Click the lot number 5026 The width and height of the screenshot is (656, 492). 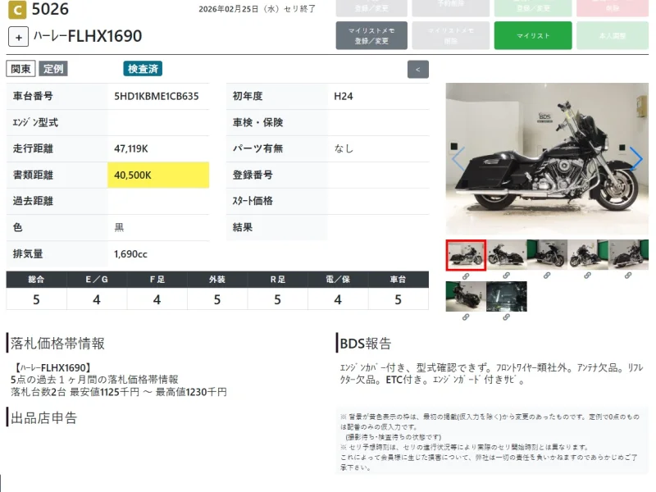pyautogui.click(x=50, y=9)
